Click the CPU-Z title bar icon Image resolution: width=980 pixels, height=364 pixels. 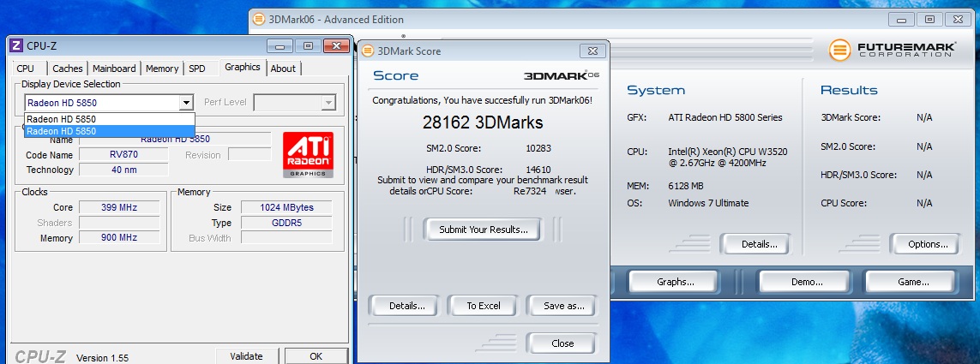coord(17,45)
